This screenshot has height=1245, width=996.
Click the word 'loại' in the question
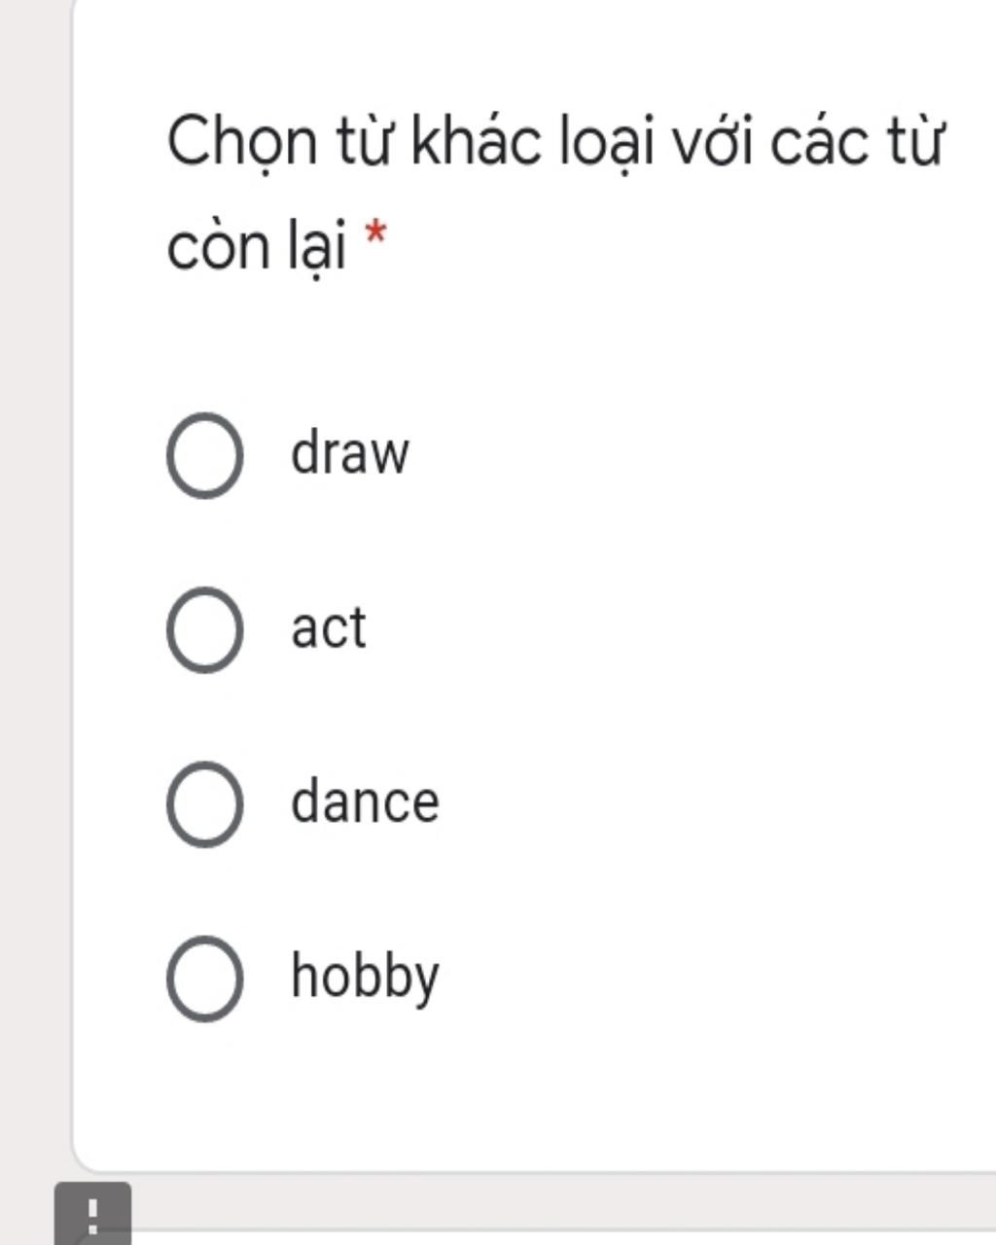(605, 143)
